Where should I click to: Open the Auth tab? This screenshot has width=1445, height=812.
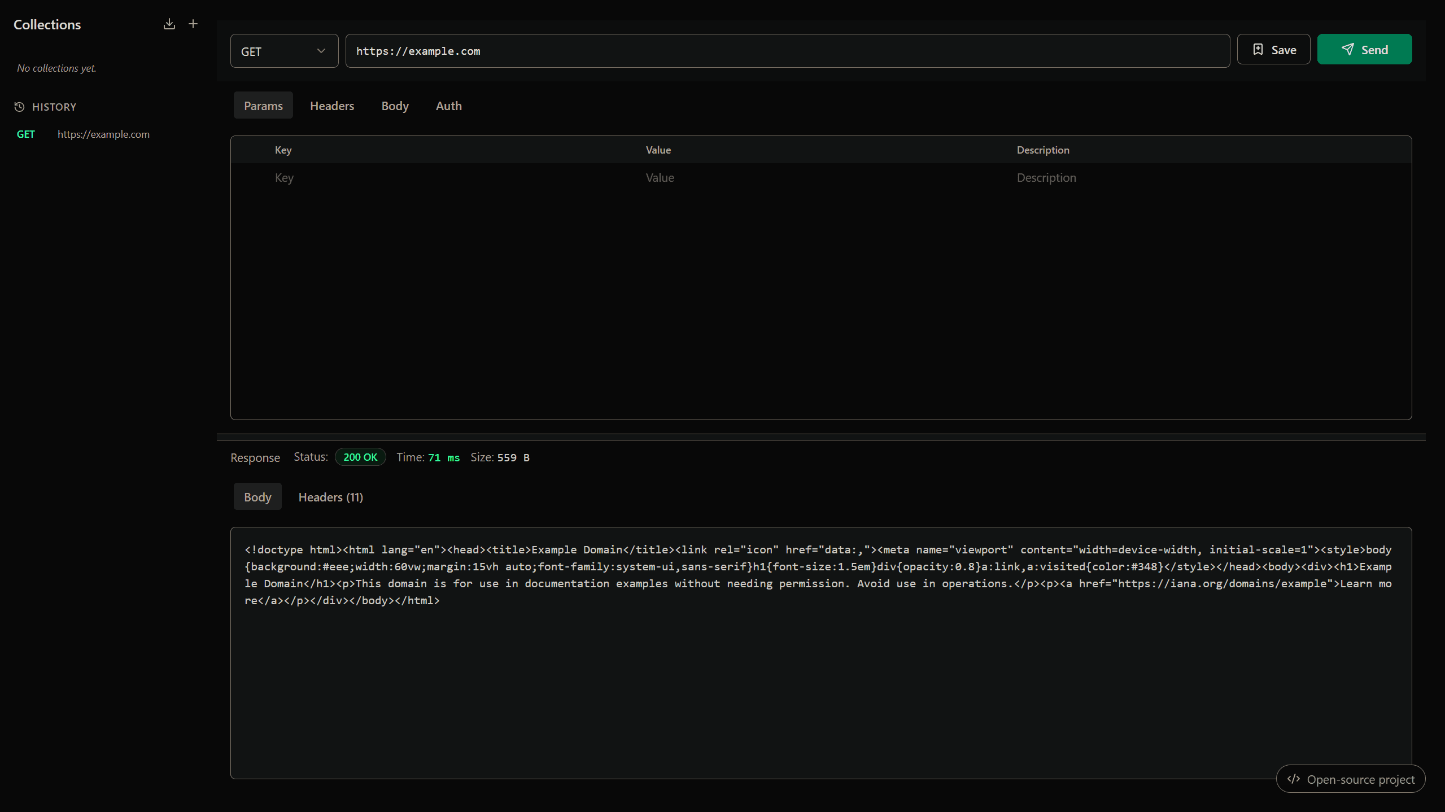449,106
